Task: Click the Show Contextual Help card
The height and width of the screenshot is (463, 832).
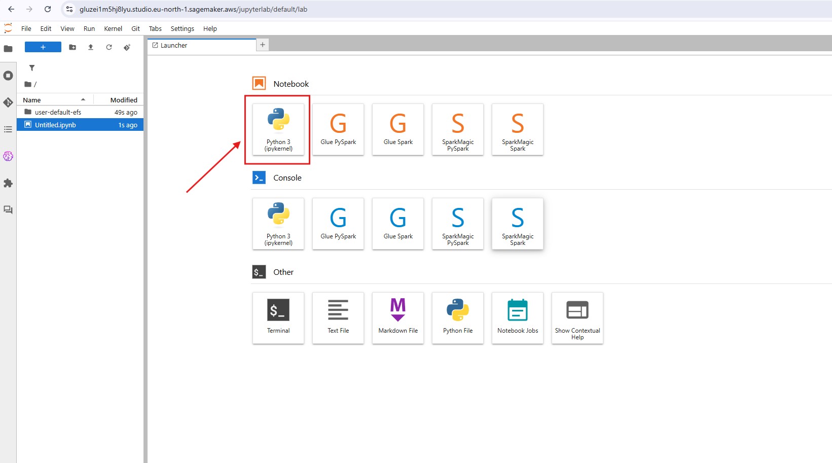Action: pyautogui.click(x=577, y=317)
